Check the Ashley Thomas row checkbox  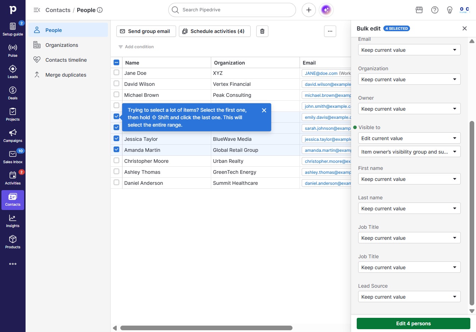click(116, 172)
